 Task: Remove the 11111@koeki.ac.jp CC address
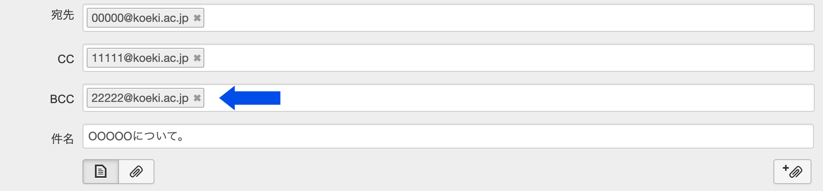click(197, 58)
